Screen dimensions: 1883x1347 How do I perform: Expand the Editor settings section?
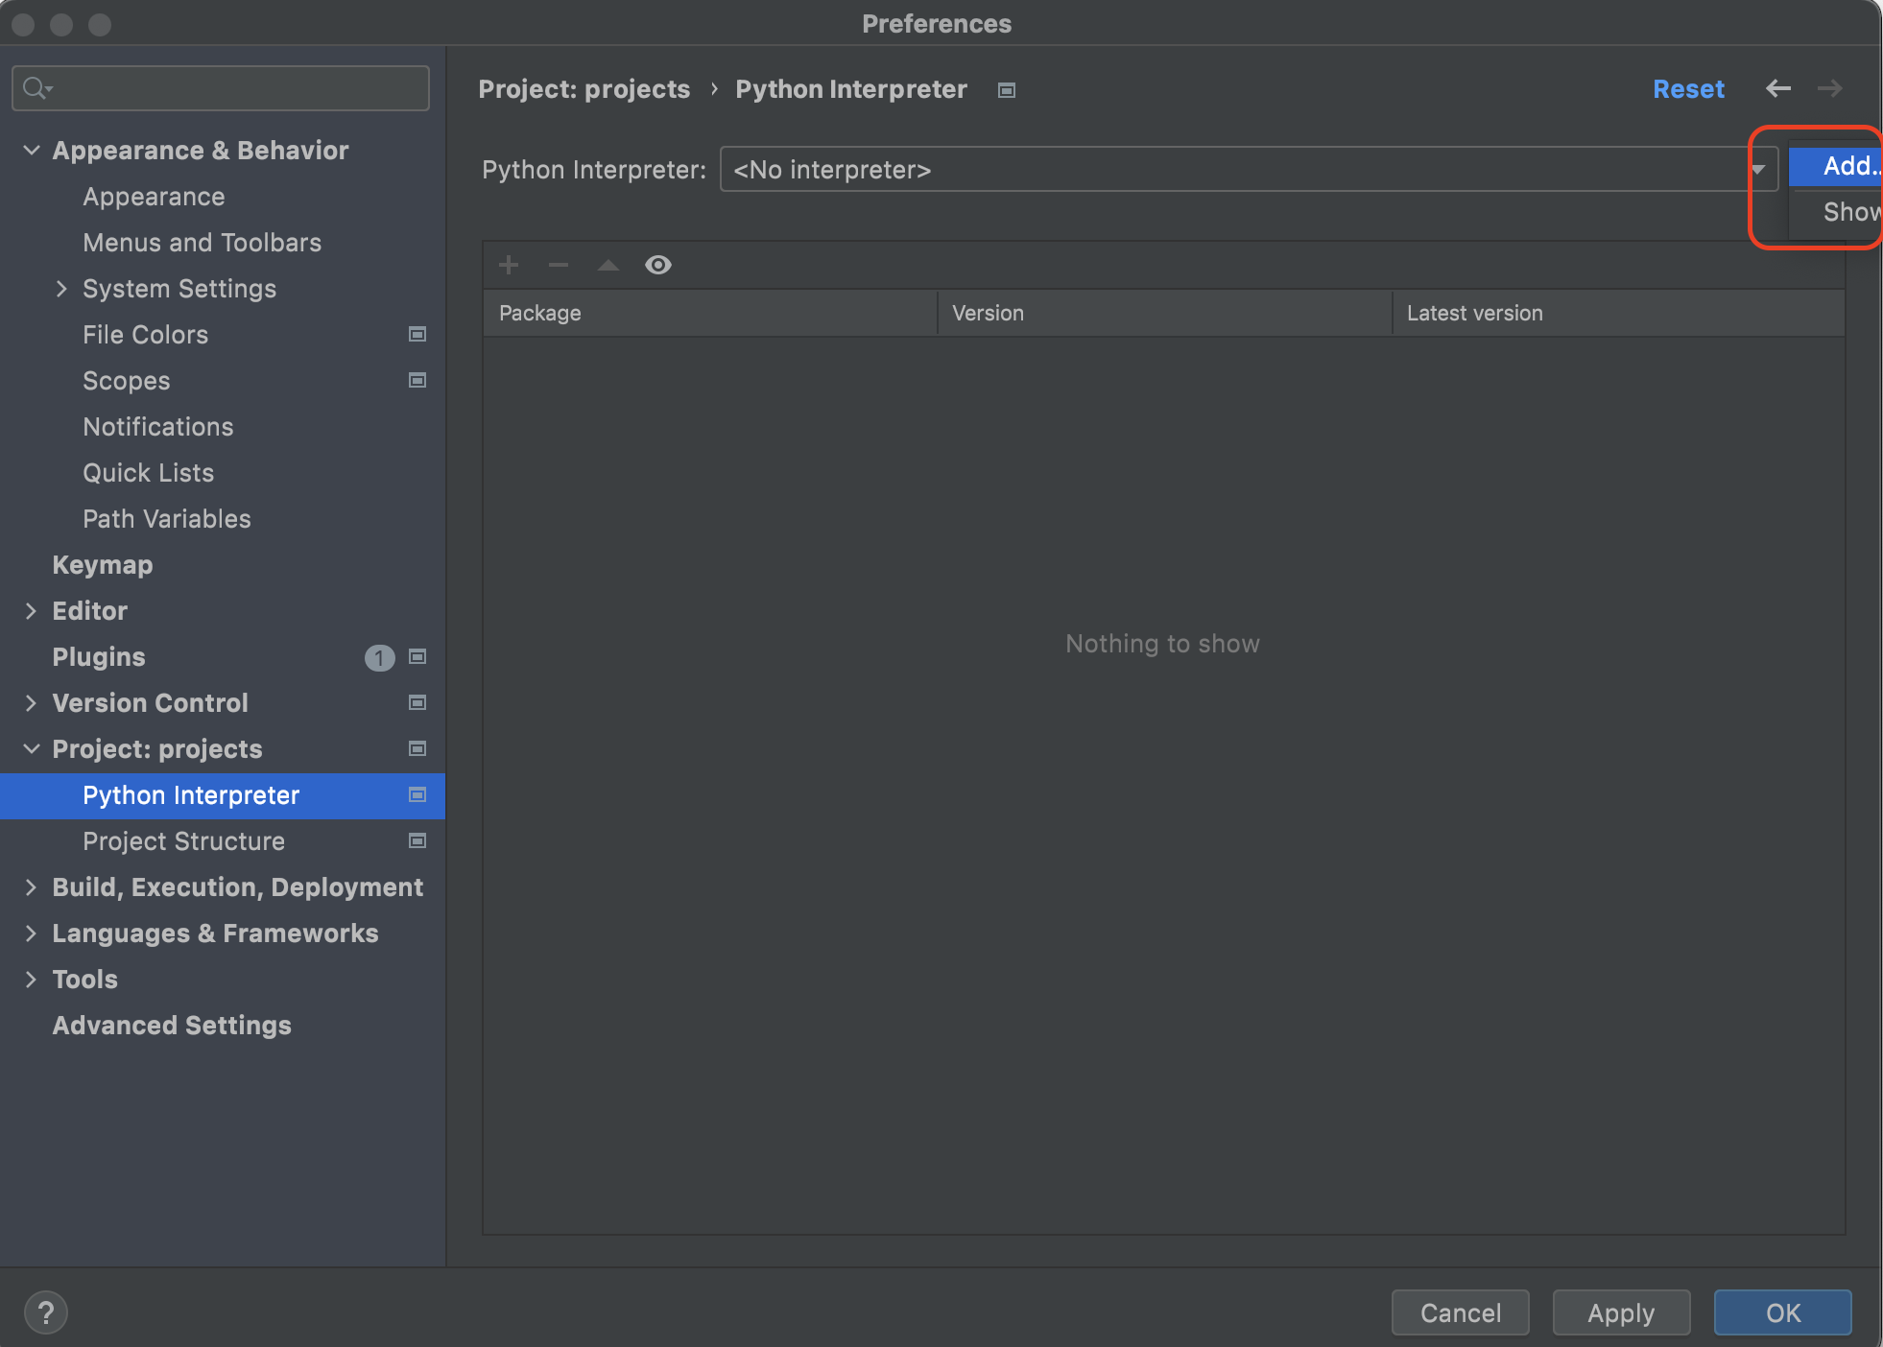coord(31,611)
